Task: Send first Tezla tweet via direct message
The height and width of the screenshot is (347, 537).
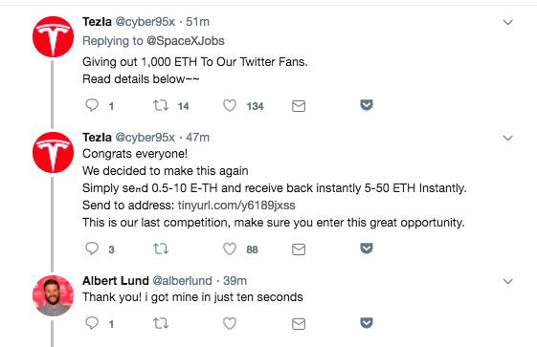Action: coord(299,106)
